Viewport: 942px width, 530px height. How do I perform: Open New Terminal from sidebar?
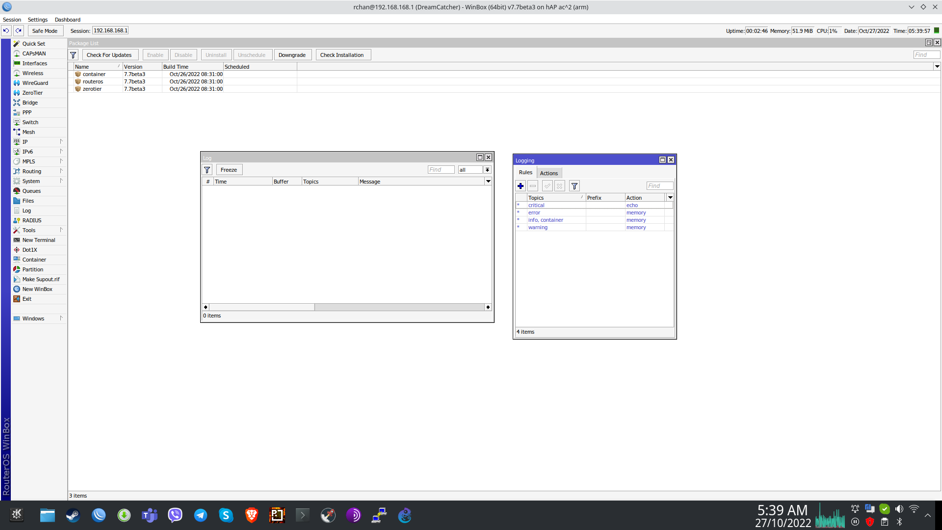point(39,240)
